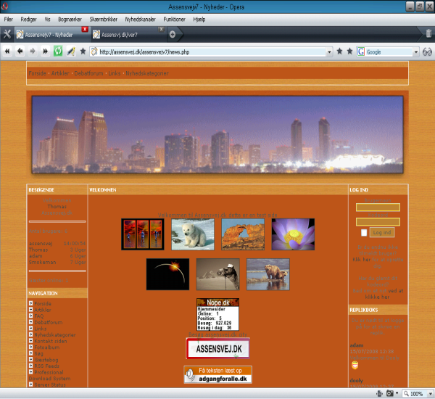Open the Filer menu
The width and height of the screenshot is (435, 399).
tap(9, 20)
